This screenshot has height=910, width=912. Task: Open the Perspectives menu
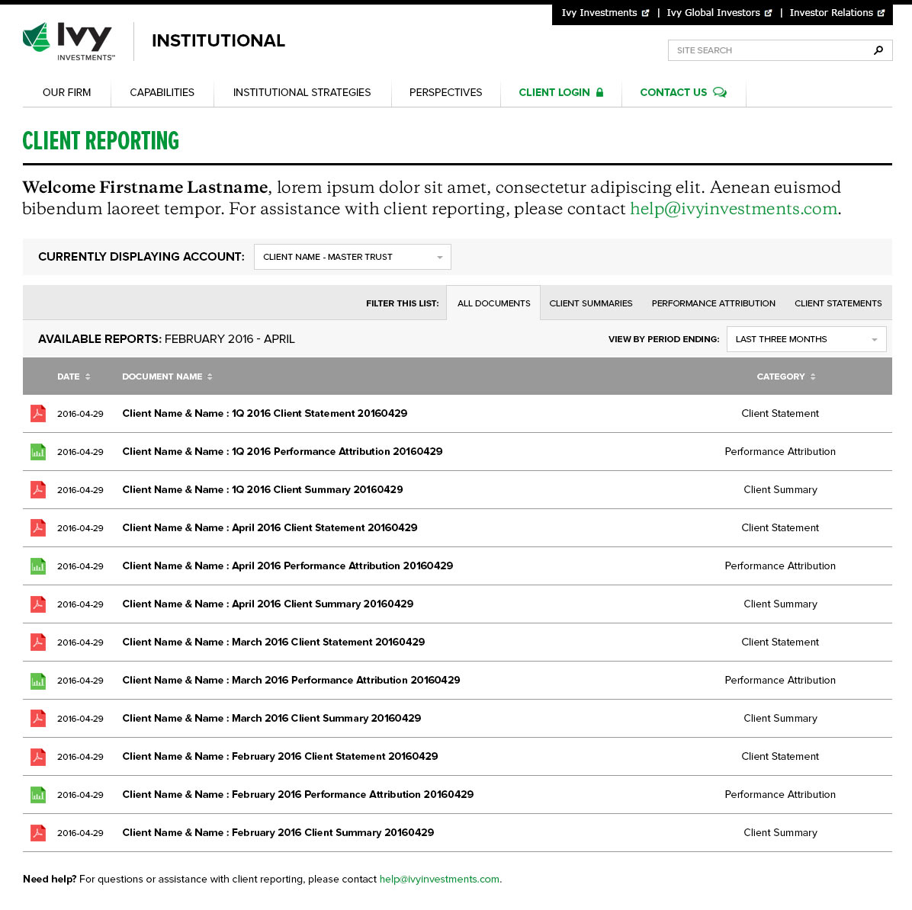tap(445, 92)
